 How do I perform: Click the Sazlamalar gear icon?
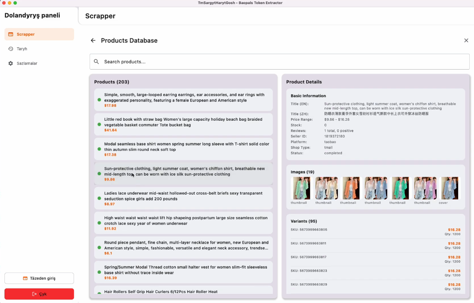11,63
